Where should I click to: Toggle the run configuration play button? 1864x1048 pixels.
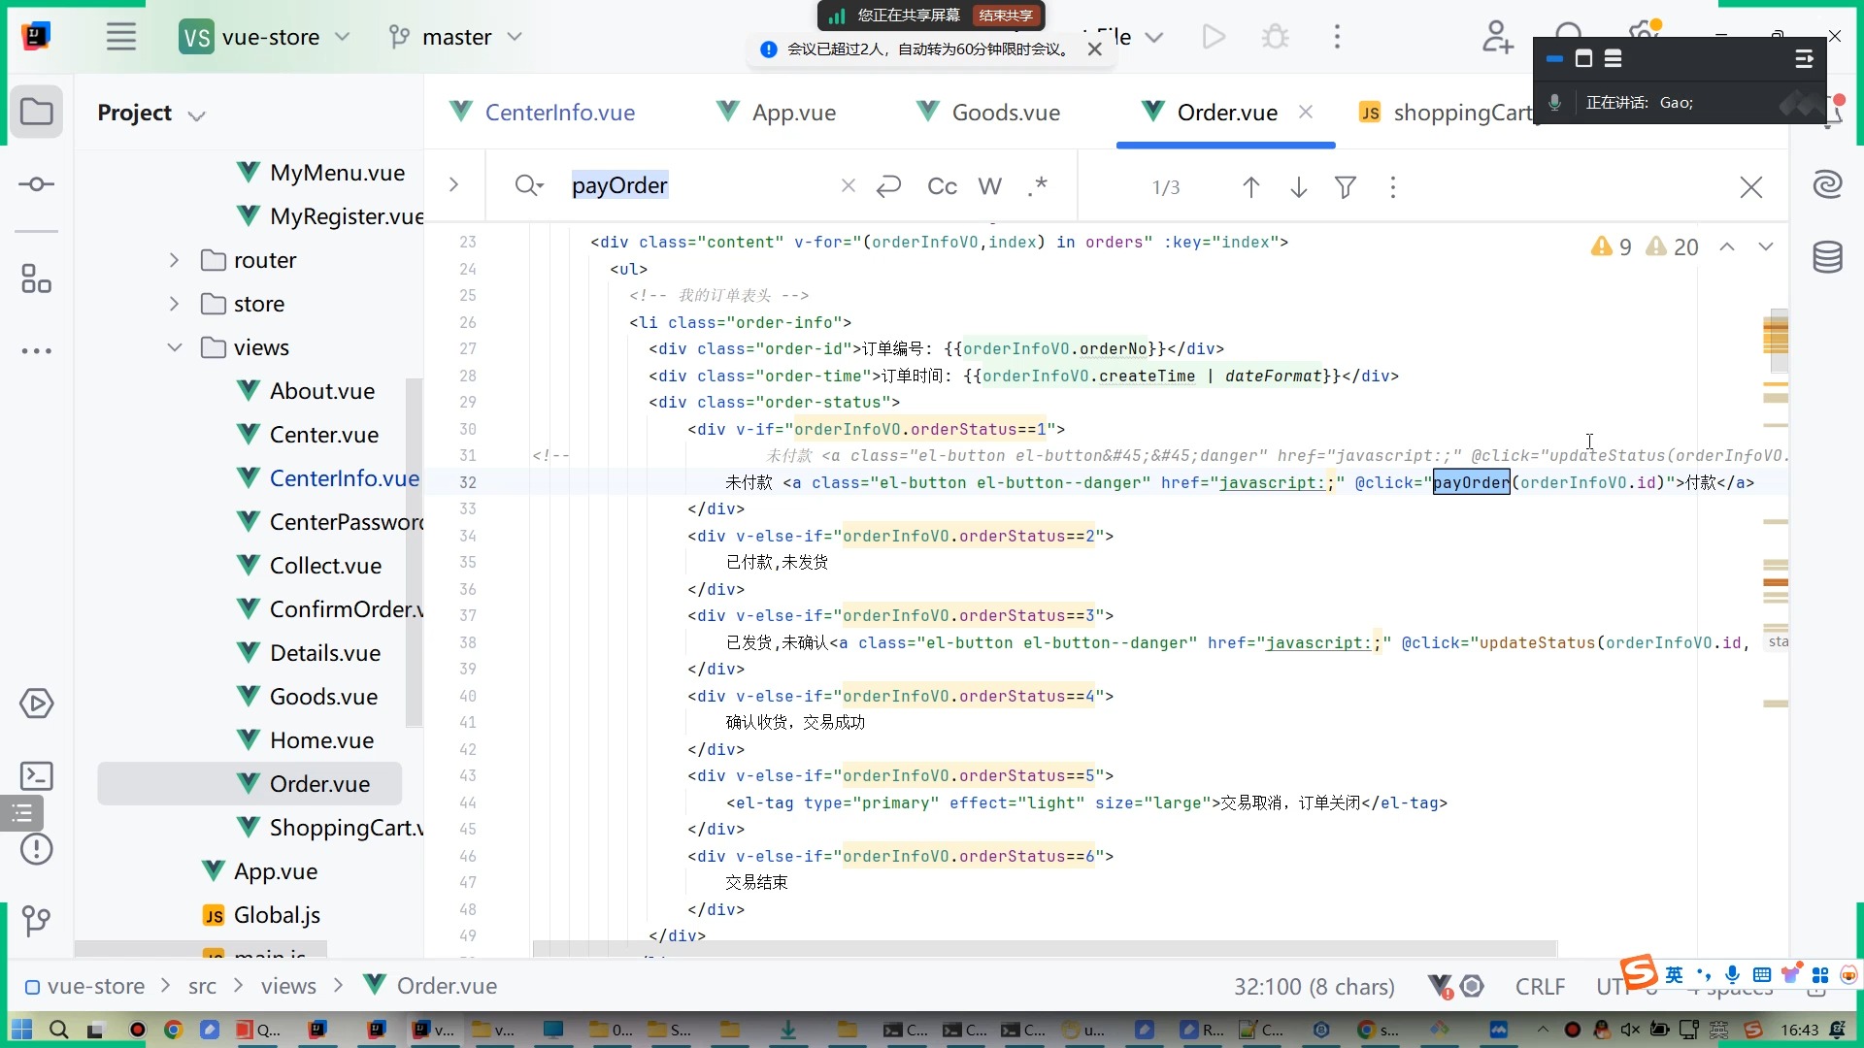[1215, 36]
